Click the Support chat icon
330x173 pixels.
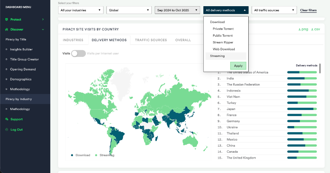click(7, 119)
